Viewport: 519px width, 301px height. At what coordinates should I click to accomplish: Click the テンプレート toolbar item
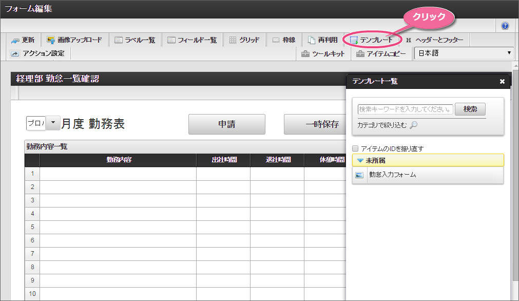pos(371,40)
